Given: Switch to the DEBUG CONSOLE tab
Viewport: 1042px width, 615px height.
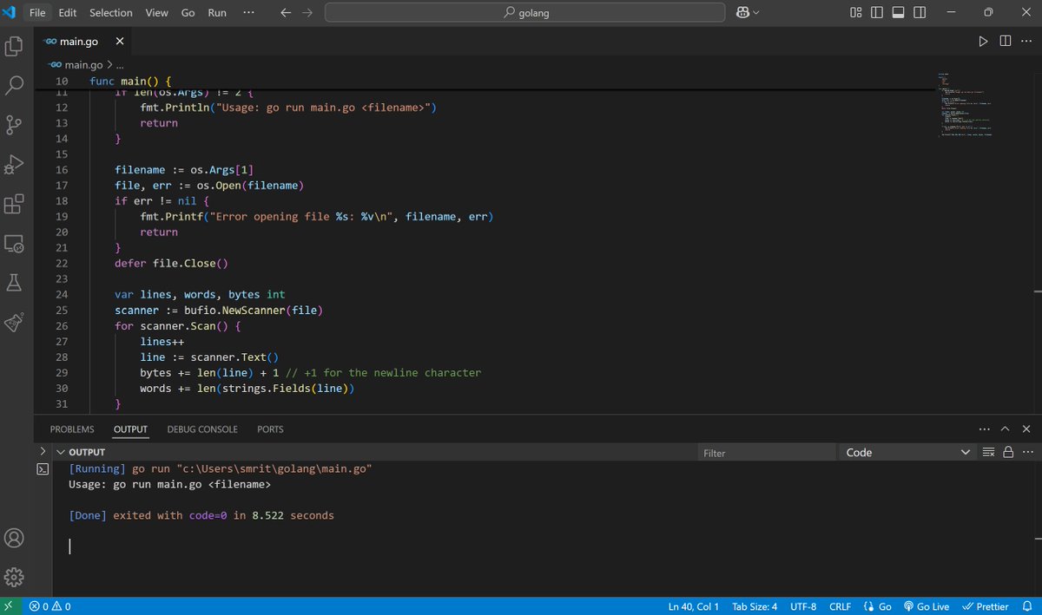Looking at the screenshot, I should (x=202, y=429).
